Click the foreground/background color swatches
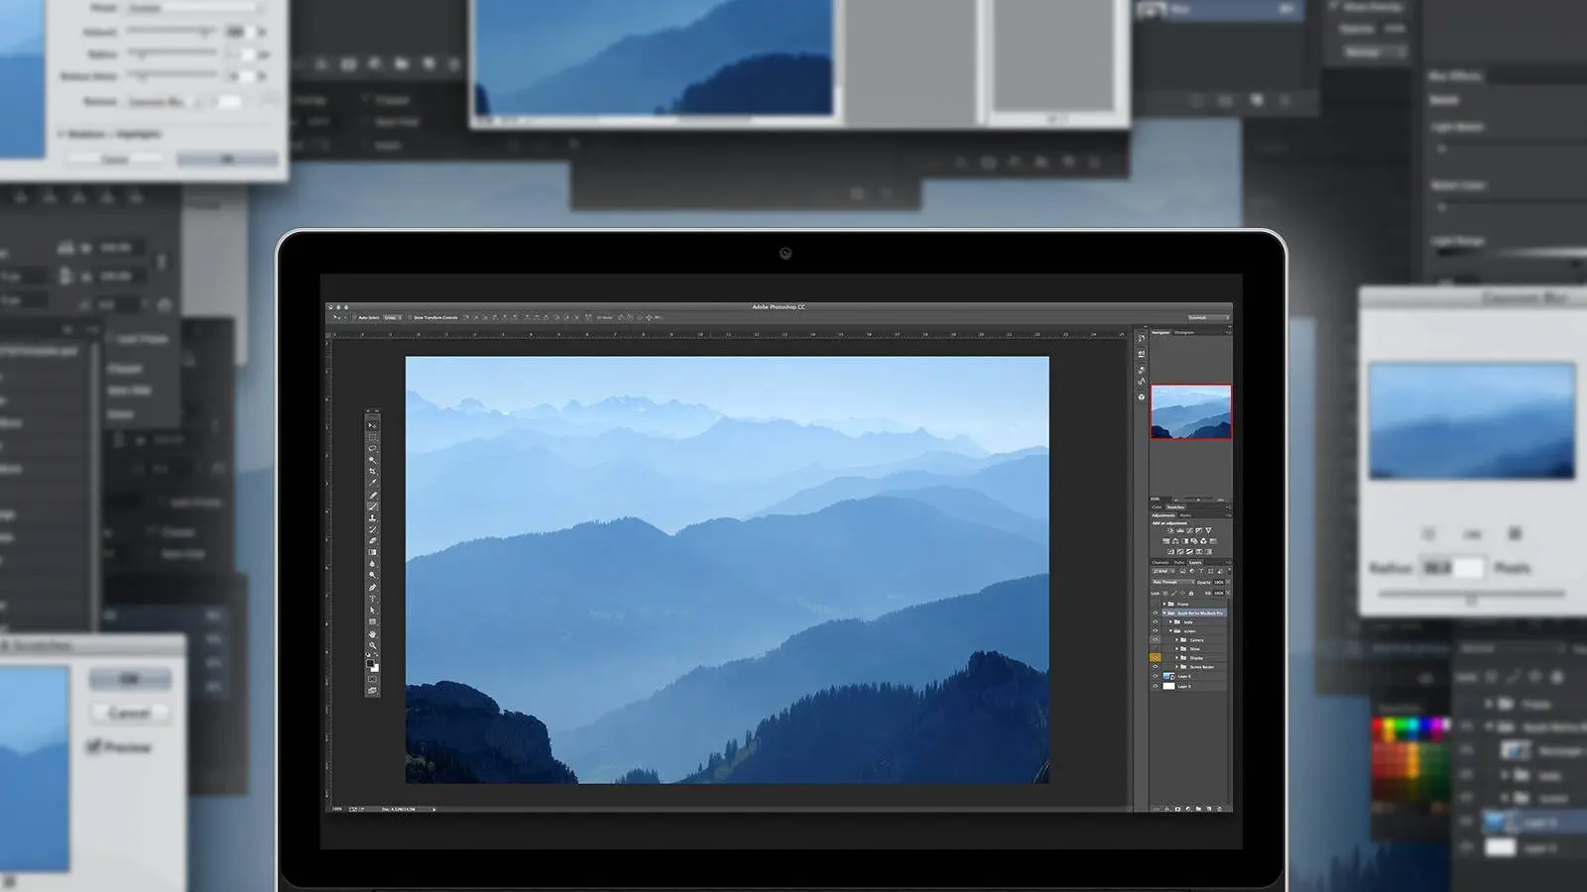The width and height of the screenshot is (1587, 892). pyautogui.click(x=372, y=666)
